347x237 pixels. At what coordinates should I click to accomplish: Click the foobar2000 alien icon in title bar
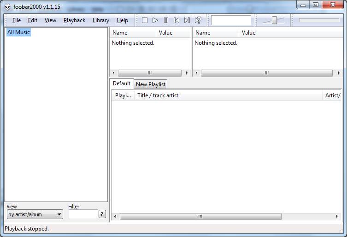coord(7,7)
